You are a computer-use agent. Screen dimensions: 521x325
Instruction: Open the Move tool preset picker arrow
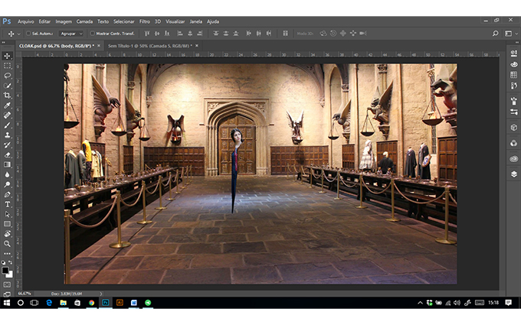point(19,34)
